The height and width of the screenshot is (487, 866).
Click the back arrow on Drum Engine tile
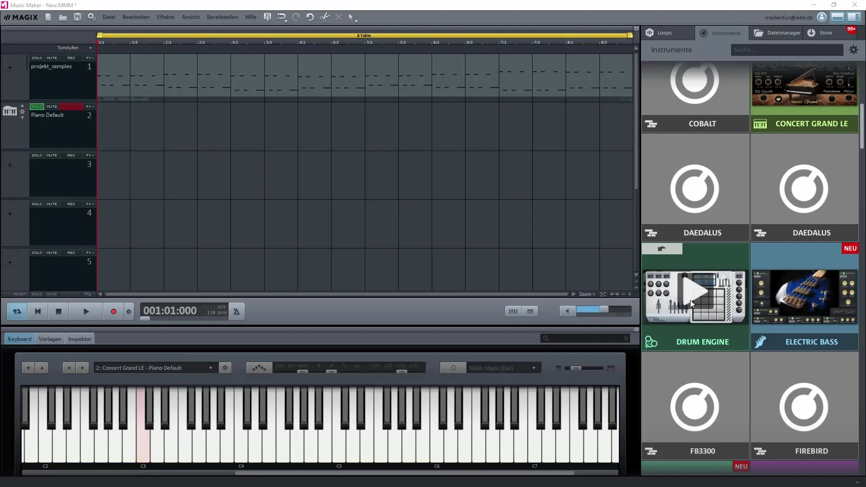point(662,249)
